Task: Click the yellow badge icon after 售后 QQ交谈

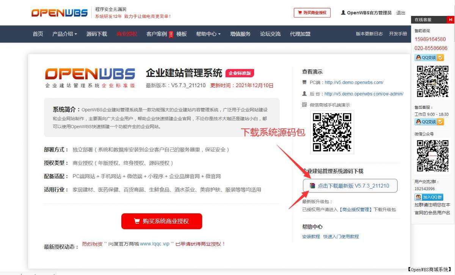Action: pyautogui.click(x=440, y=122)
